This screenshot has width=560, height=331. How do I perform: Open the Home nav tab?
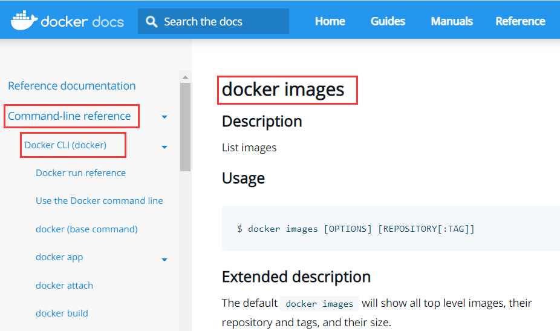(x=330, y=21)
